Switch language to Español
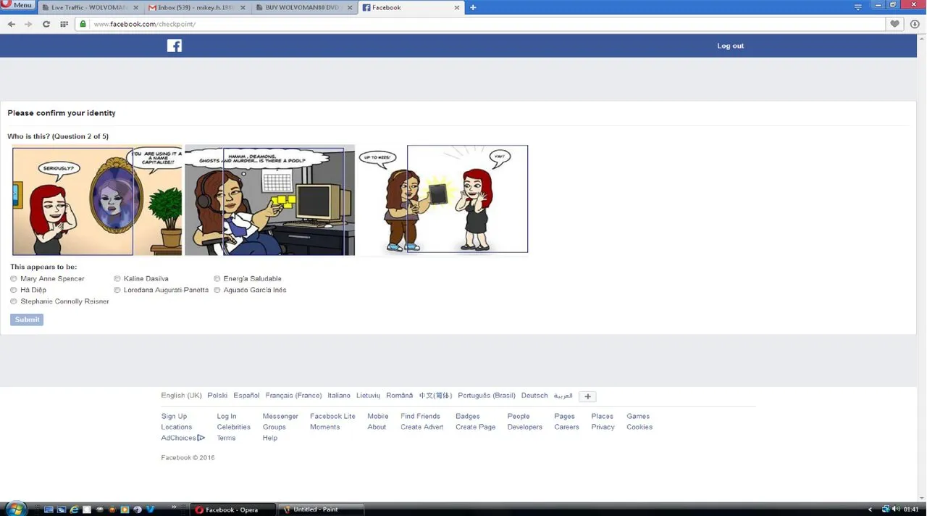Viewport: 927px width, 516px height. coord(246,396)
